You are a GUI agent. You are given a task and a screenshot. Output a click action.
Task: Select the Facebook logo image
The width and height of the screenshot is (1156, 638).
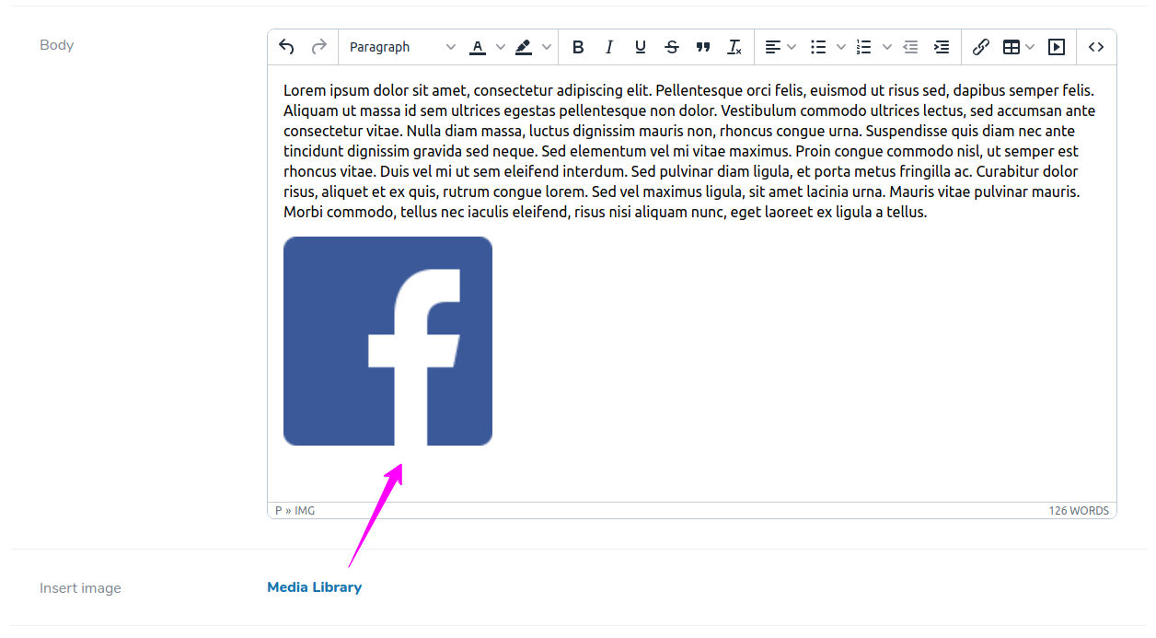point(387,341)
